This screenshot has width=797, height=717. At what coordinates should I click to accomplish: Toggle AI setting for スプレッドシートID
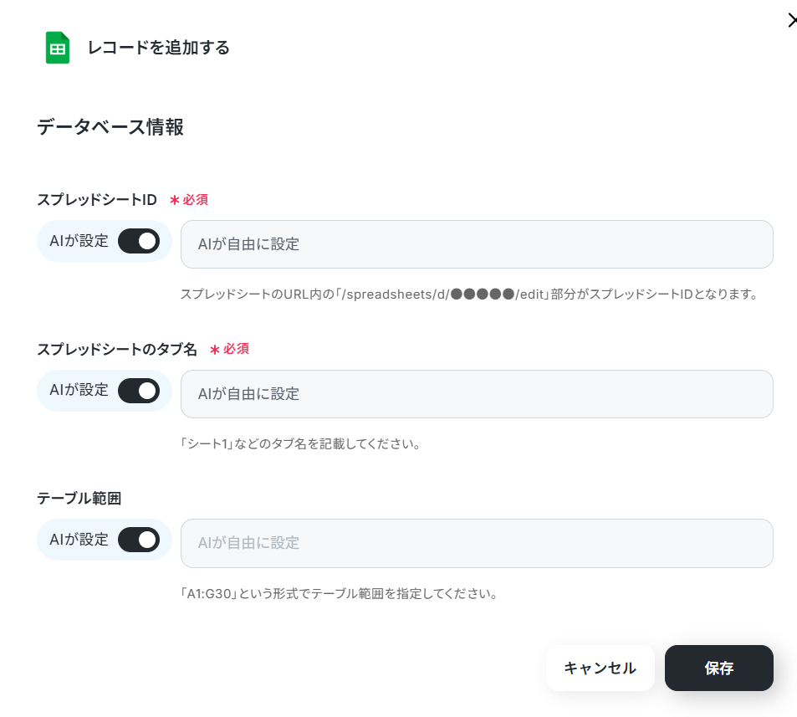click(x=138, y=242)
